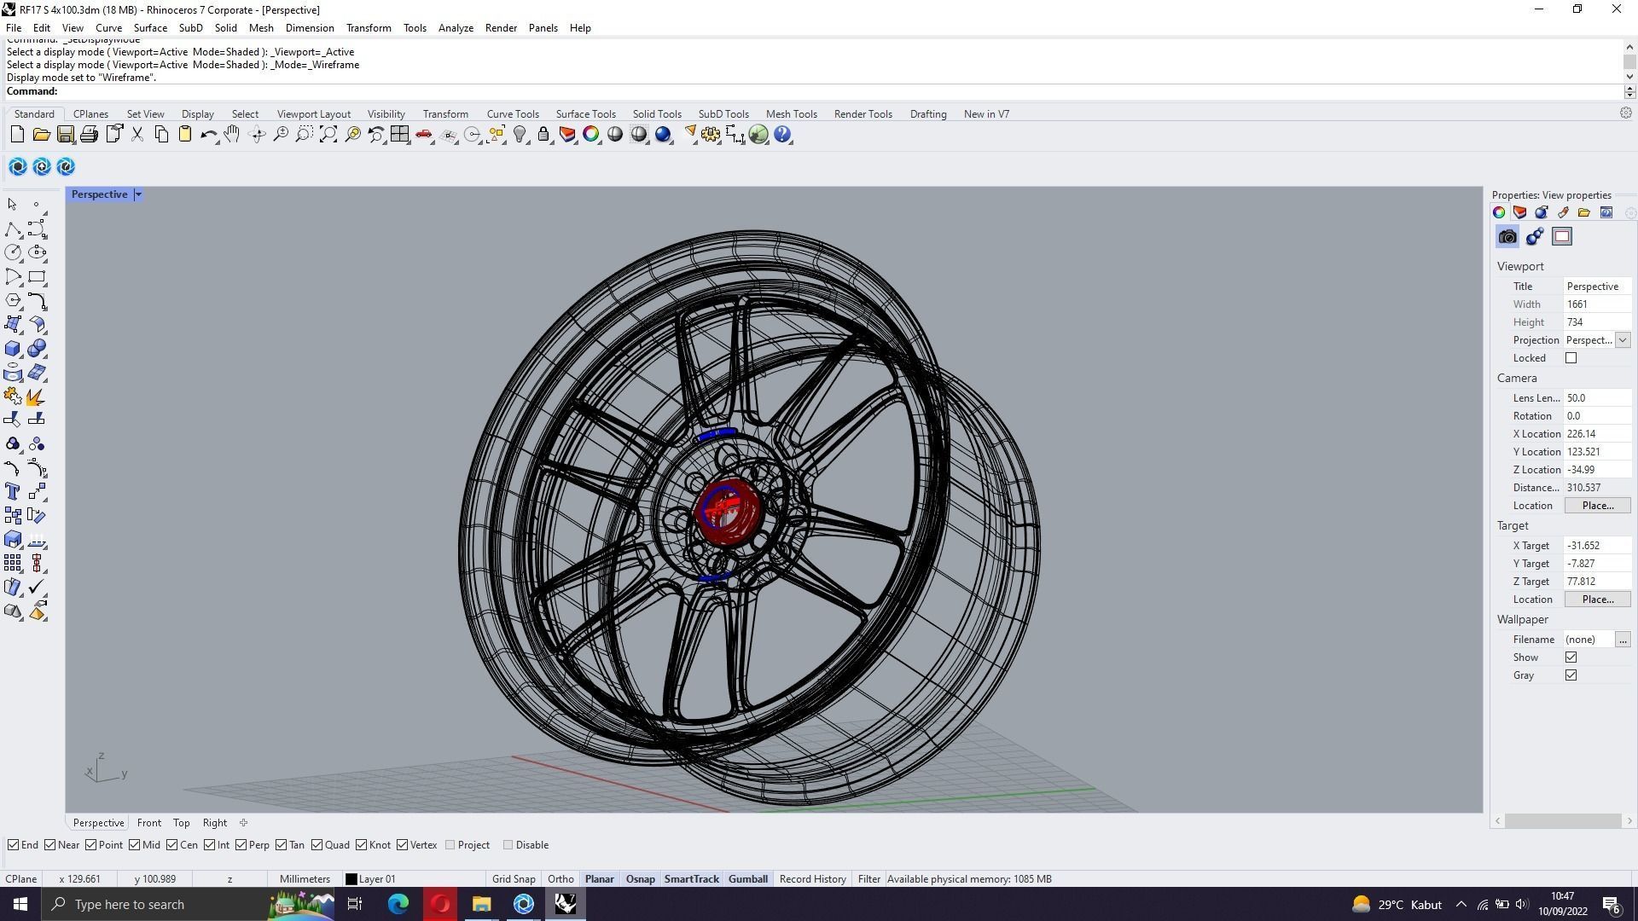Click the Layer 01 black color swatch
The height and width of the screenshot is (921, 1638).
point(351,879)
